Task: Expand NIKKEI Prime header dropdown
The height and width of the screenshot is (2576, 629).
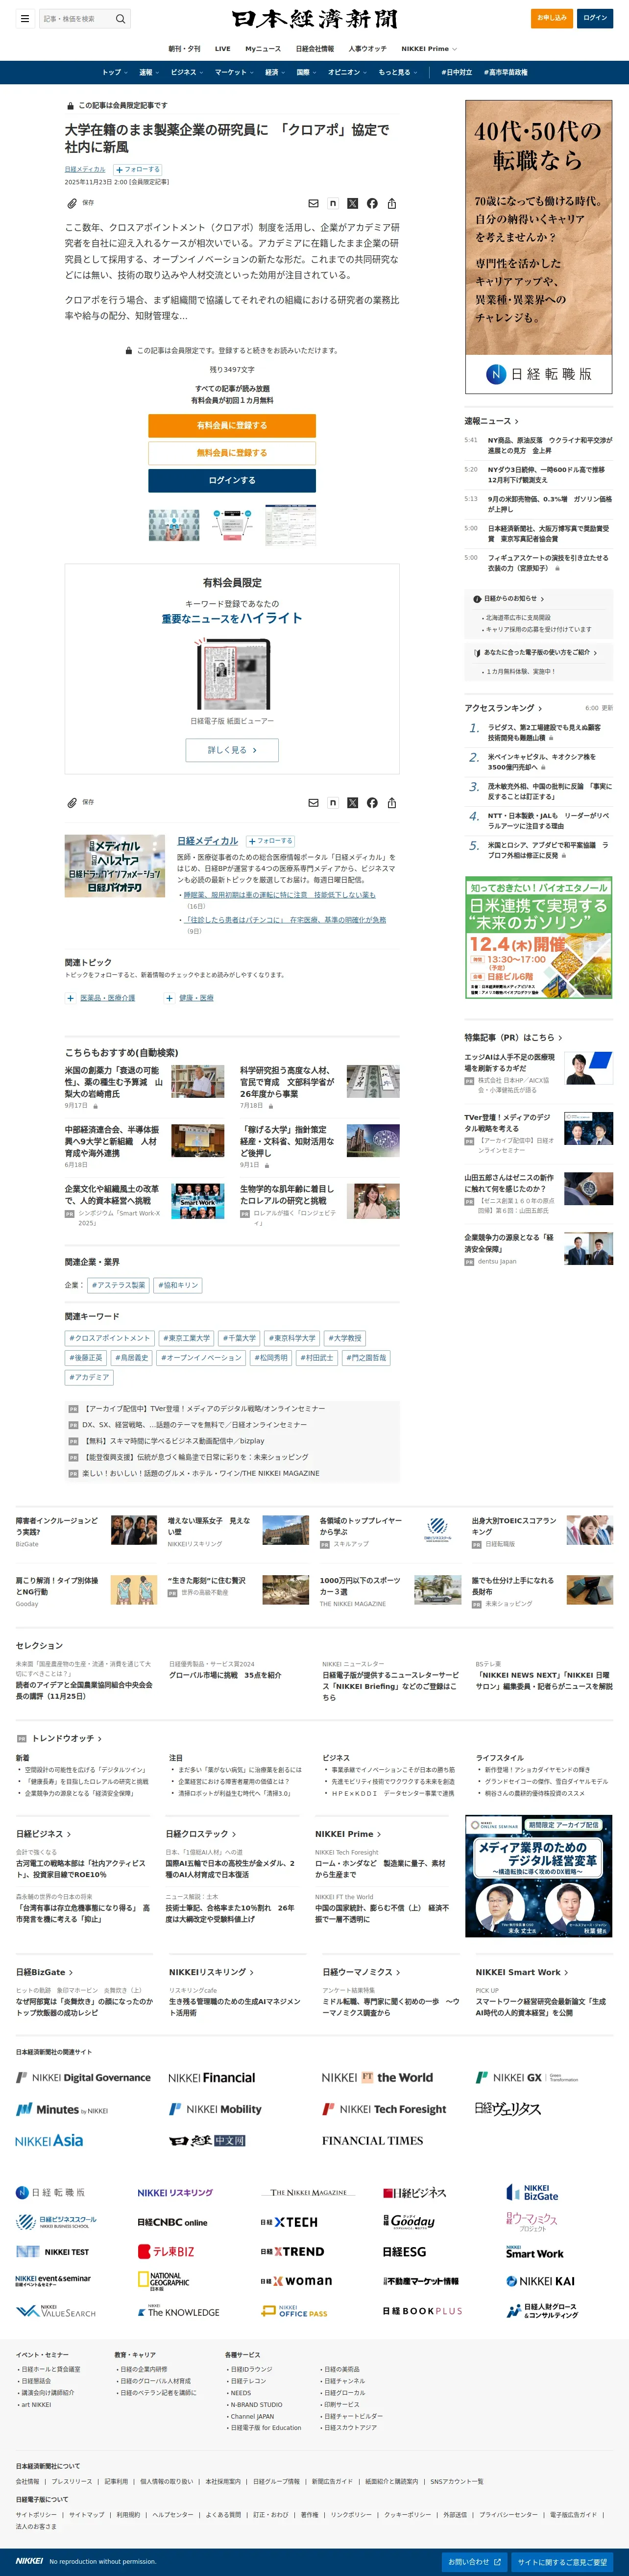Action: [x=429, y=48]
